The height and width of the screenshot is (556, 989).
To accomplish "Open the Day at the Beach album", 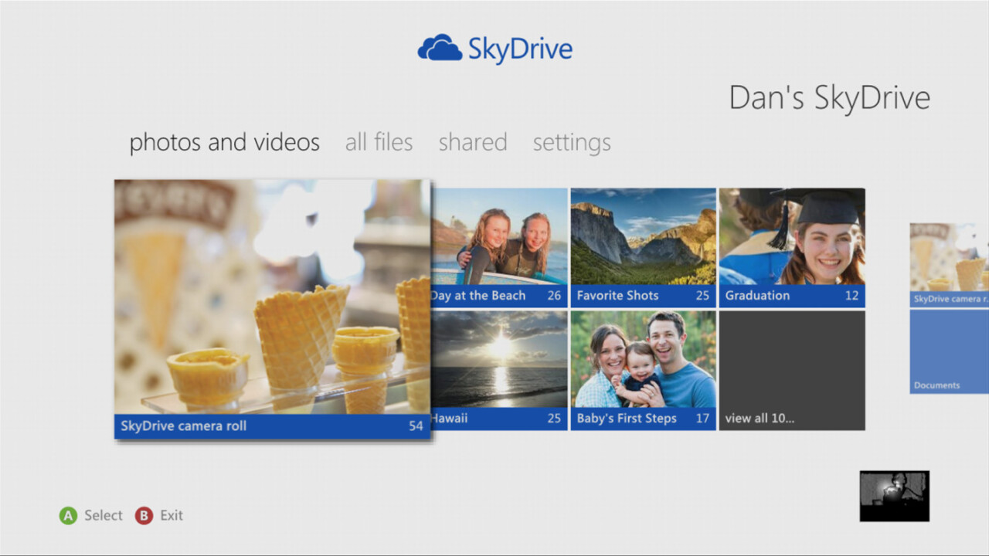I will click(499, 247).
